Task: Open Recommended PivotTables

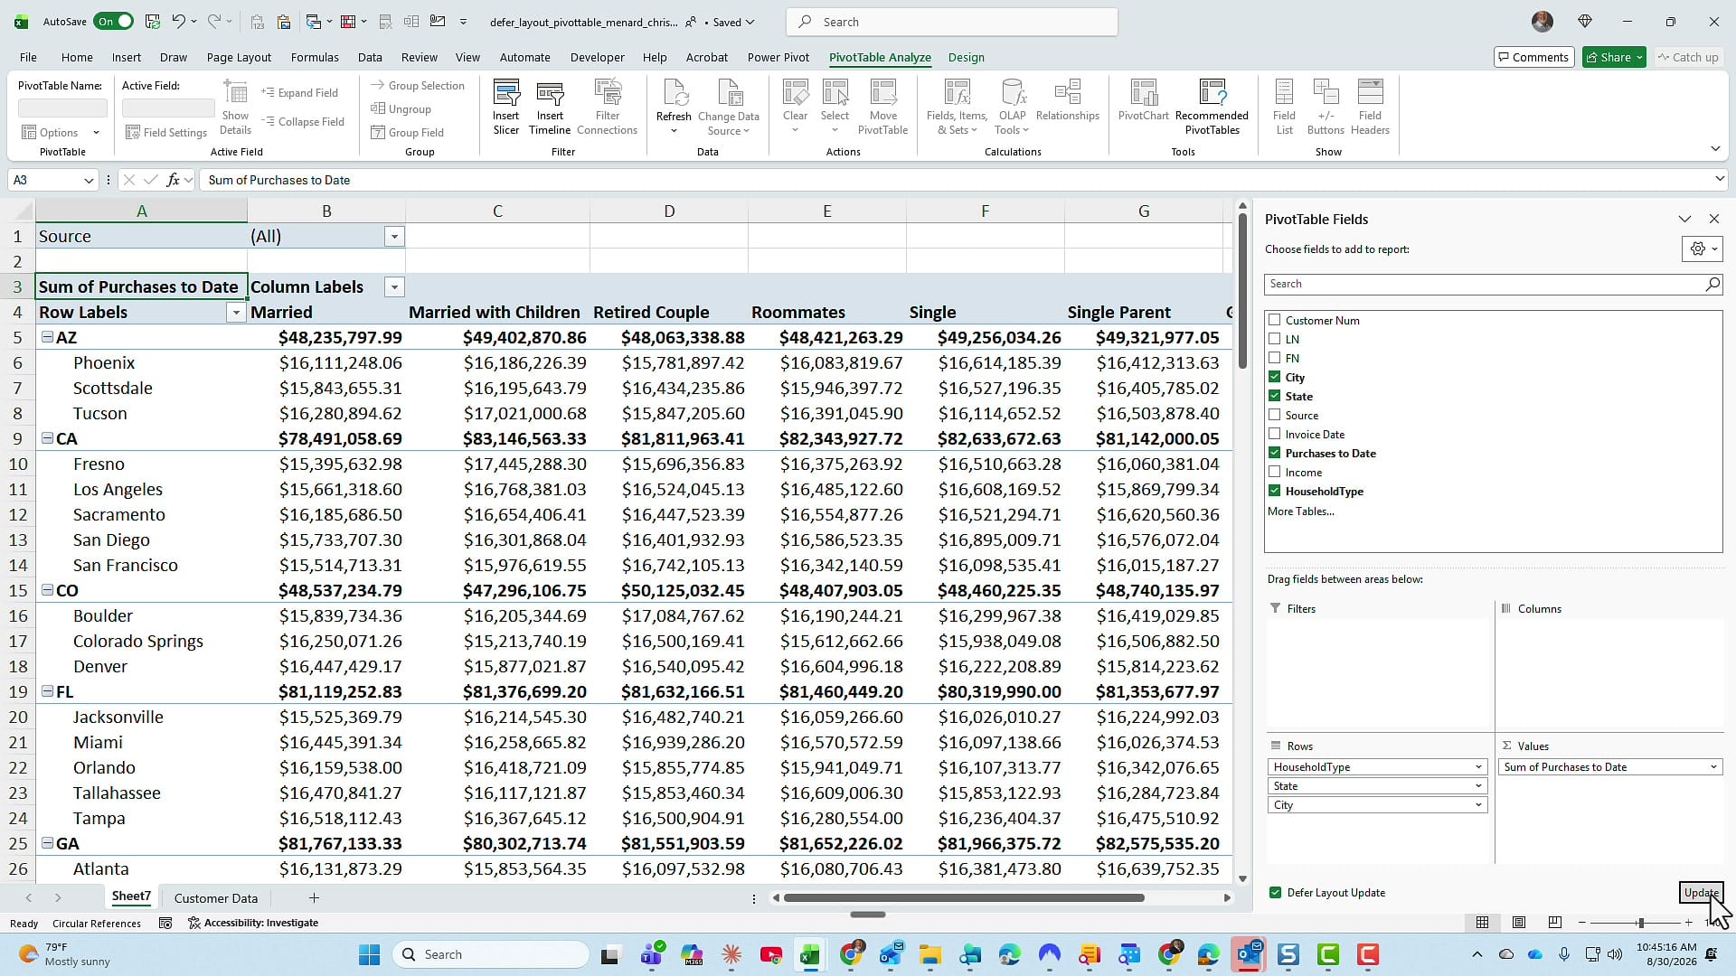Action: [1212, 107]
